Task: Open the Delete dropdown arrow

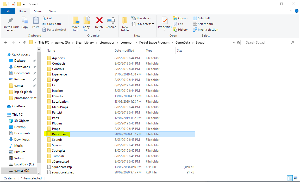Action: point(99,30)
